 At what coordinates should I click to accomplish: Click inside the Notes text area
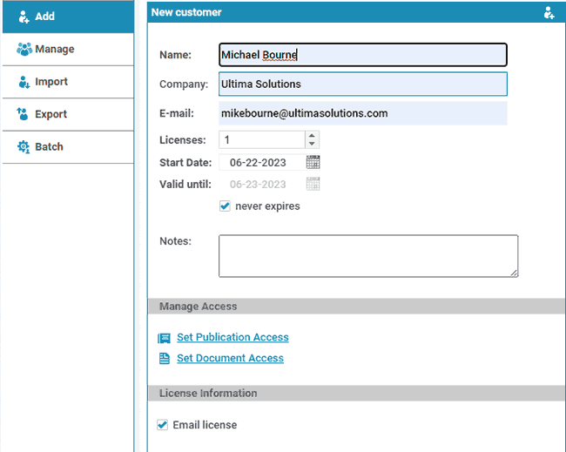point(368,256)
